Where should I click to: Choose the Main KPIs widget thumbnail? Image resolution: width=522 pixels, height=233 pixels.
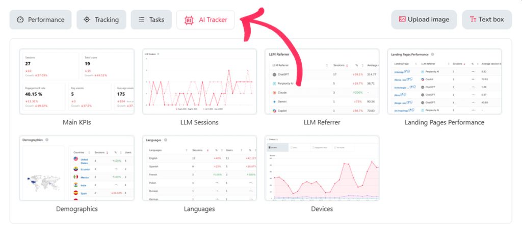(77, 82)
